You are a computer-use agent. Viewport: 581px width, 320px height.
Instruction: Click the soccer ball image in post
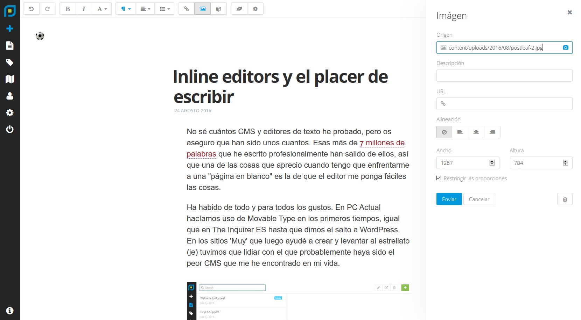(40, 36)
